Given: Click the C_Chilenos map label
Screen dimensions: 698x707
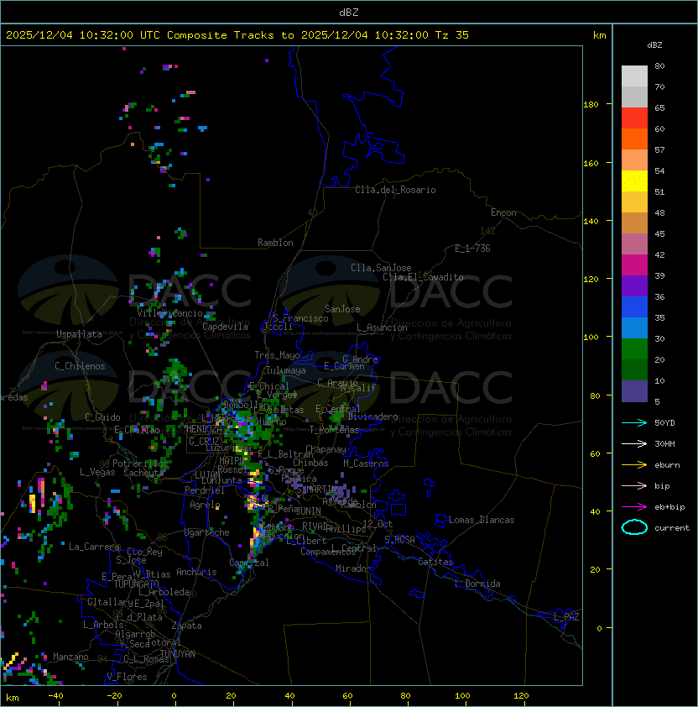Looking at the screenshot, I should pyautogui.click(x=80, y=367).
